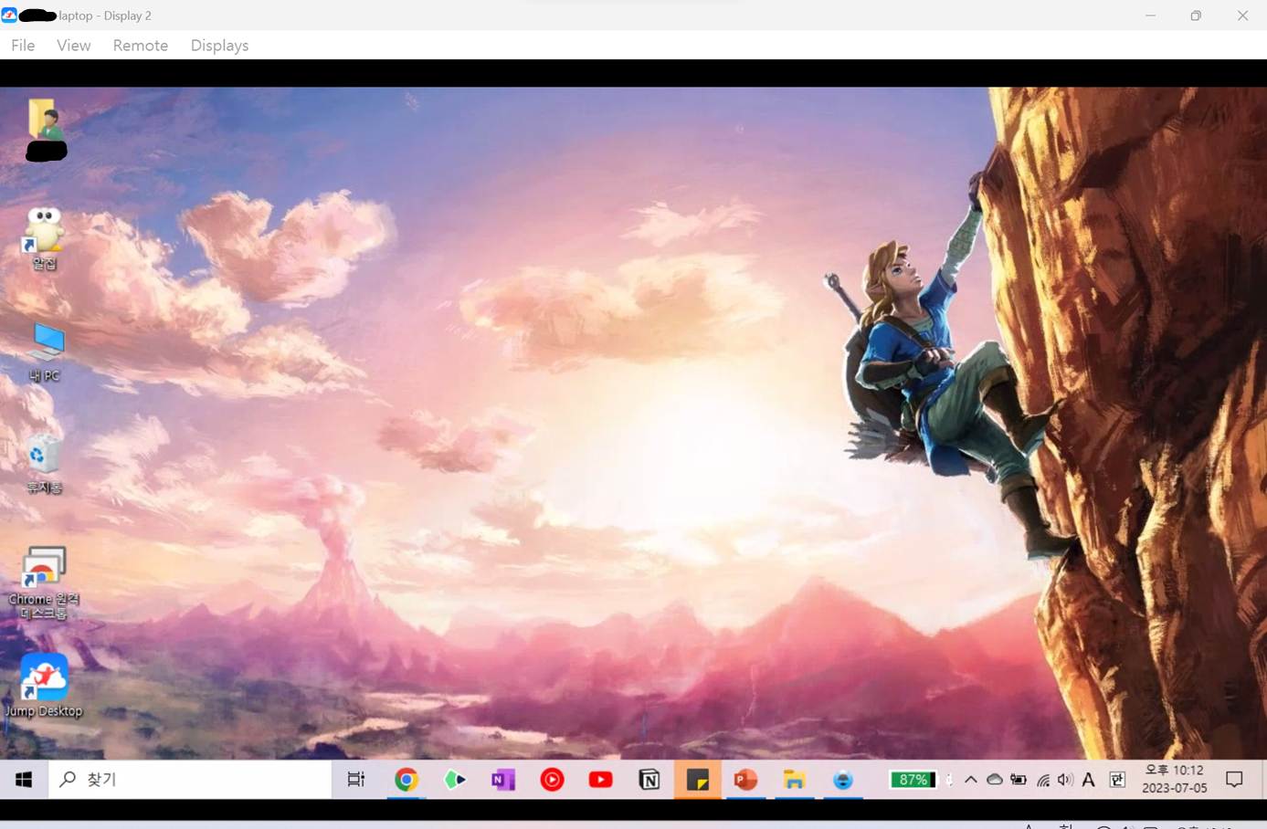Open the Remote menu
The image size is (1267, 829).
coord(140,45)
